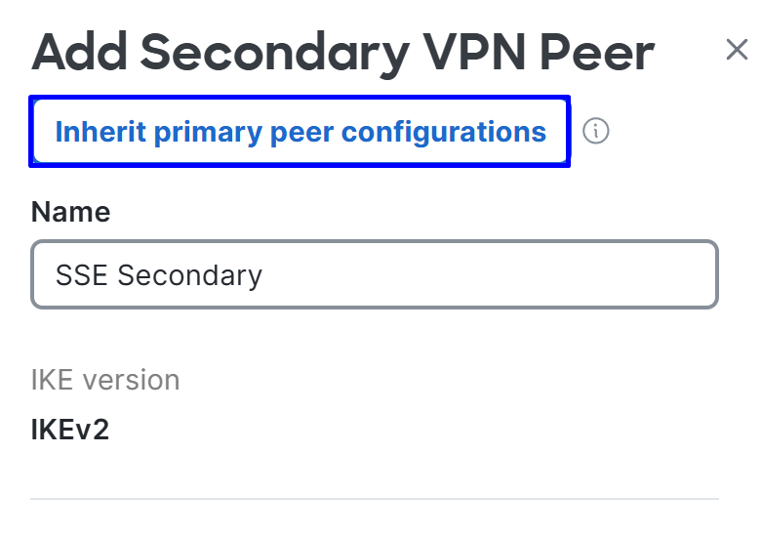The width and height of the screenshot is (762, 536).
Task: Click the Add Secondary VPN Peer heading
Action: coord(342,52)
